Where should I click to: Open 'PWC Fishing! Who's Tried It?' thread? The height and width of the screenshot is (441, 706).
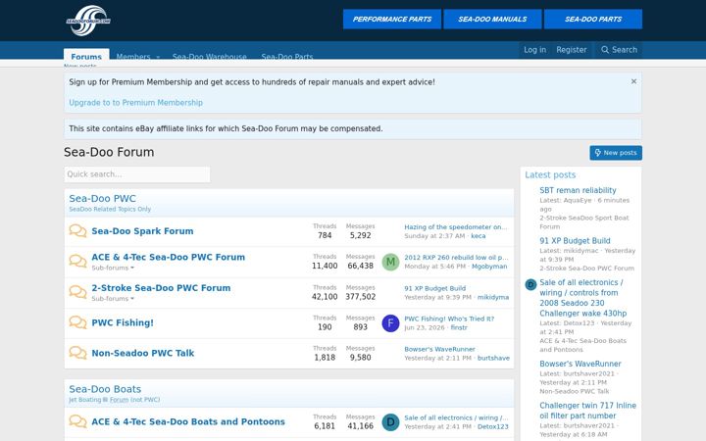449,318
